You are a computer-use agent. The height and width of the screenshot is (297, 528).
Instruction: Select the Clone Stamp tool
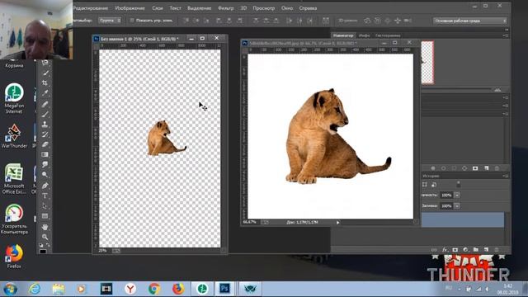(x=45, y=124)
